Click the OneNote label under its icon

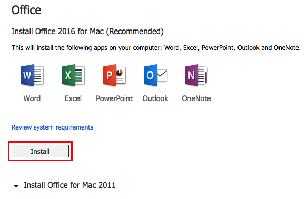(x=196, y=98)
